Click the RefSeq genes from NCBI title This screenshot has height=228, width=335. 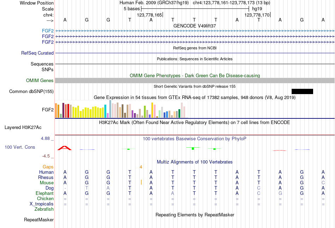tap(195, 48)
